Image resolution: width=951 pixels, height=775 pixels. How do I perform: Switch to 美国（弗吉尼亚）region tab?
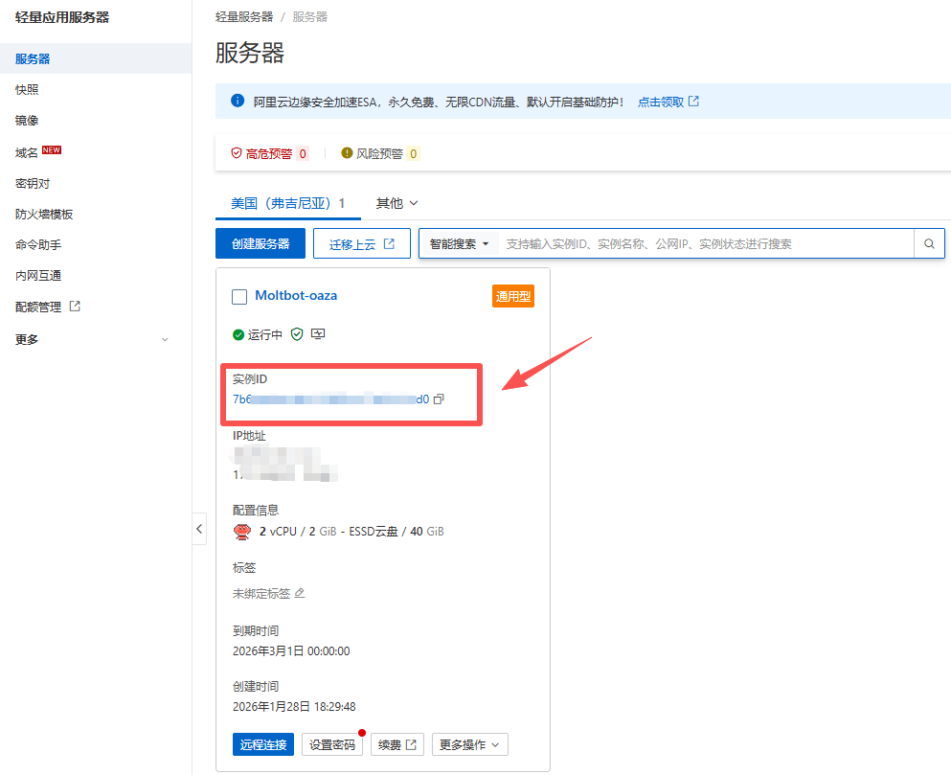pyautogui.click(x=287, y=203)
